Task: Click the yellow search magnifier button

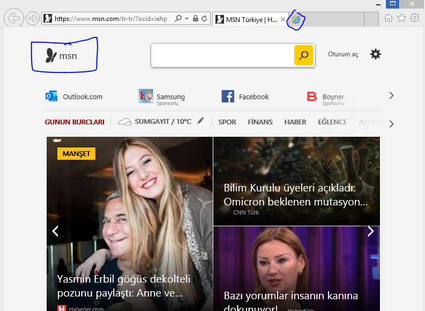Action: point(303,55)
